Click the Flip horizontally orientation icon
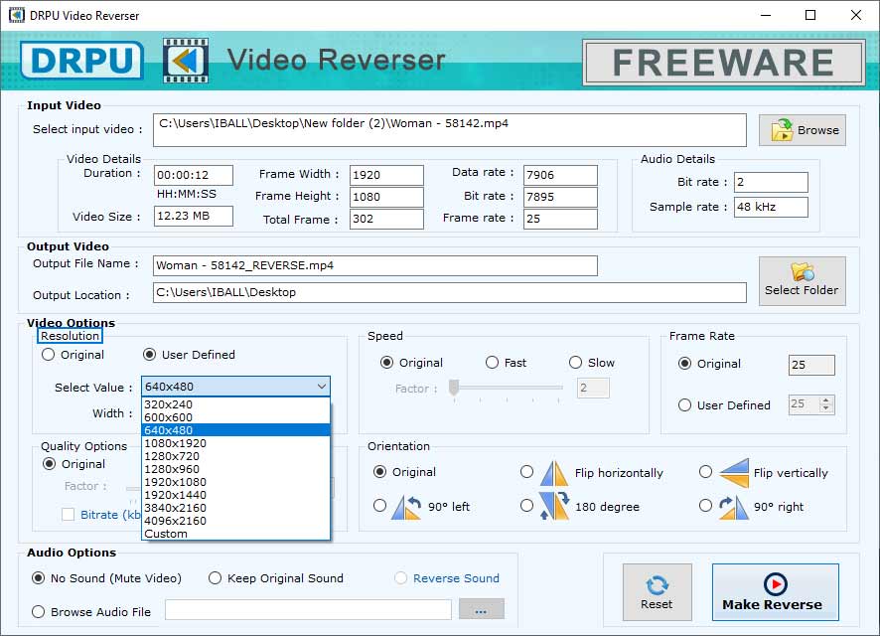The height and width of the screenshot is (636, 880). (x=554, y=473)
